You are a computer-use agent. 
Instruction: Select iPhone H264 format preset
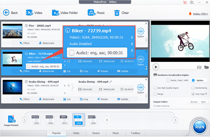(x=36, y=120)
